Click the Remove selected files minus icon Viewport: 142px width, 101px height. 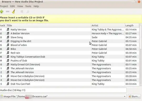8,12
